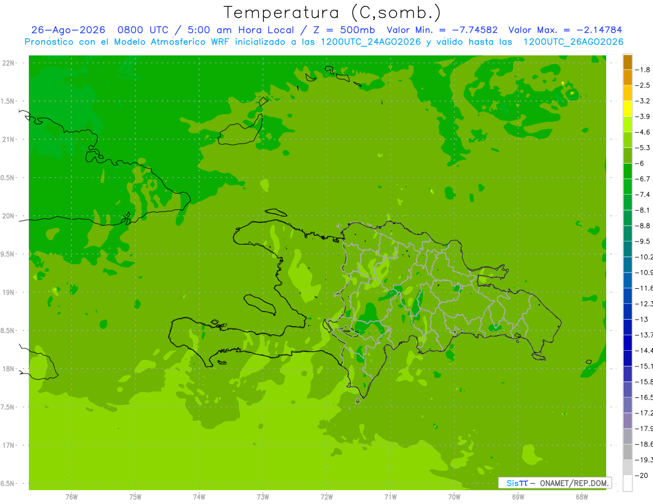Image resolution: width=653 pixels, height=504 pixels.
Task: Click the 19N latitude label
Action: [x=9, y=293]
